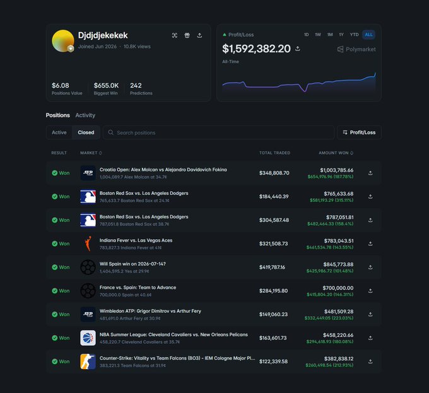The image size is (429, 393).
Task: Show Closed positions
Action: [x=86, y=132]
